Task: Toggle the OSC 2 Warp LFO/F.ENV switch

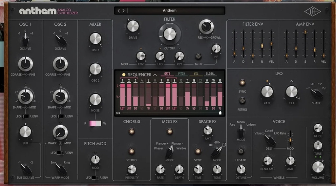Action: (60, 153)
